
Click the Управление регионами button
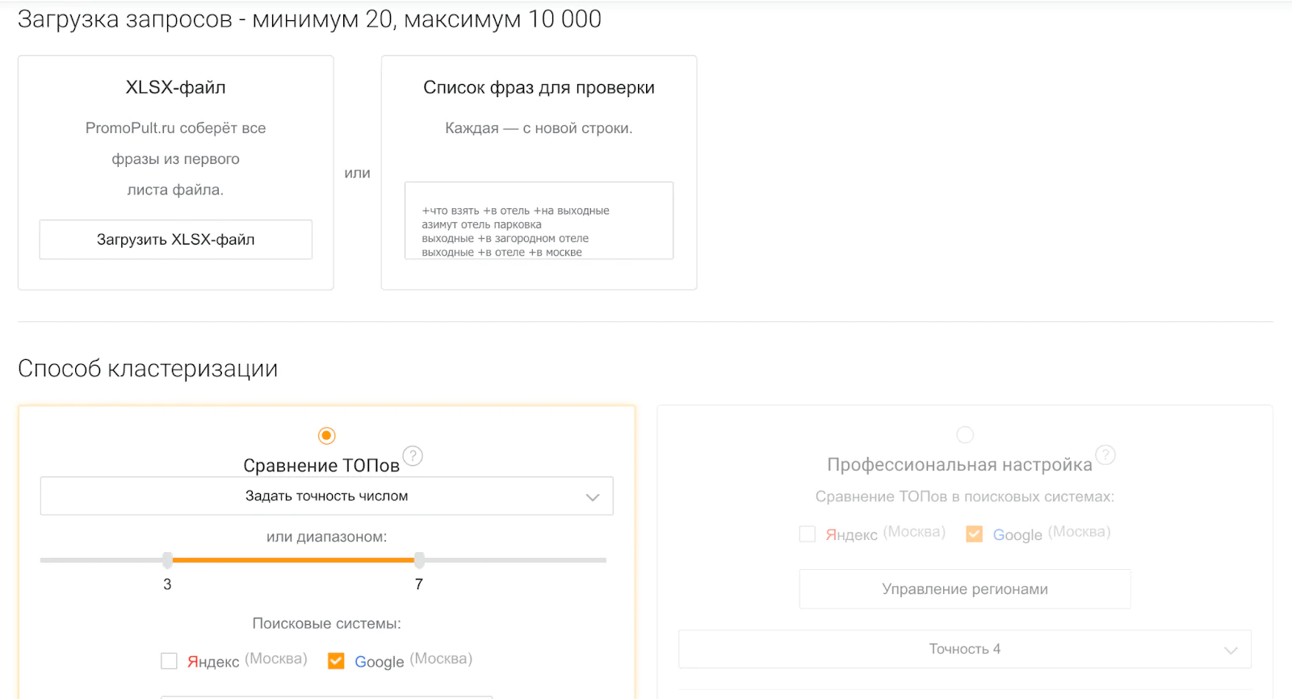965,589
